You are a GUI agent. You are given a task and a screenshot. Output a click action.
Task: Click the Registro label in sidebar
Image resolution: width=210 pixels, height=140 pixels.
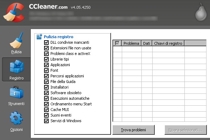(16, 78)
